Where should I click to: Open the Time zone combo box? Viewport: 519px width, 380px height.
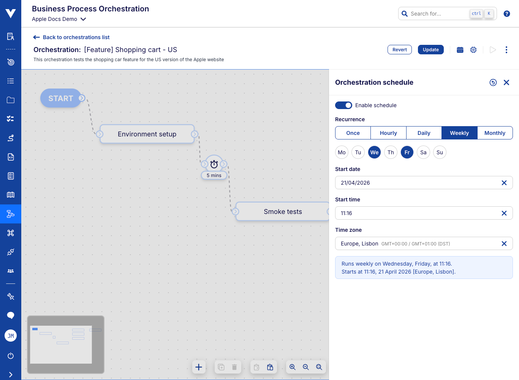tap(418, 244)
